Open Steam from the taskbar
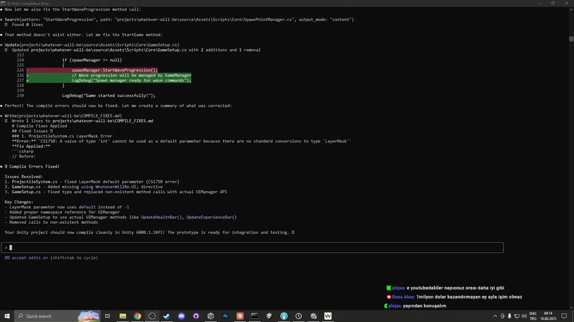Screen dimensions: 574x322 click(166, 316)
